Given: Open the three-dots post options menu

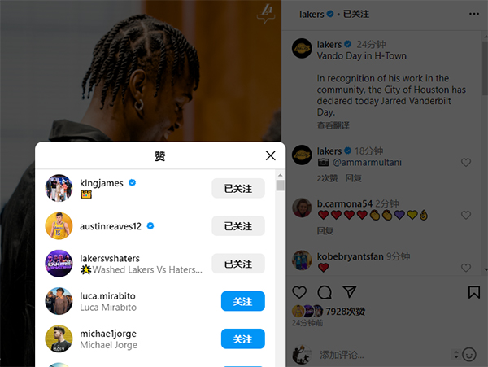Looking at the screenshot, I should (474, 14).
